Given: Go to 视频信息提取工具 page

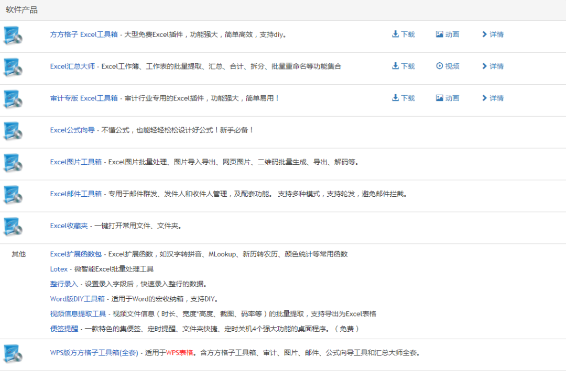Looking at the screenshot, I should (x=78, y=314).
